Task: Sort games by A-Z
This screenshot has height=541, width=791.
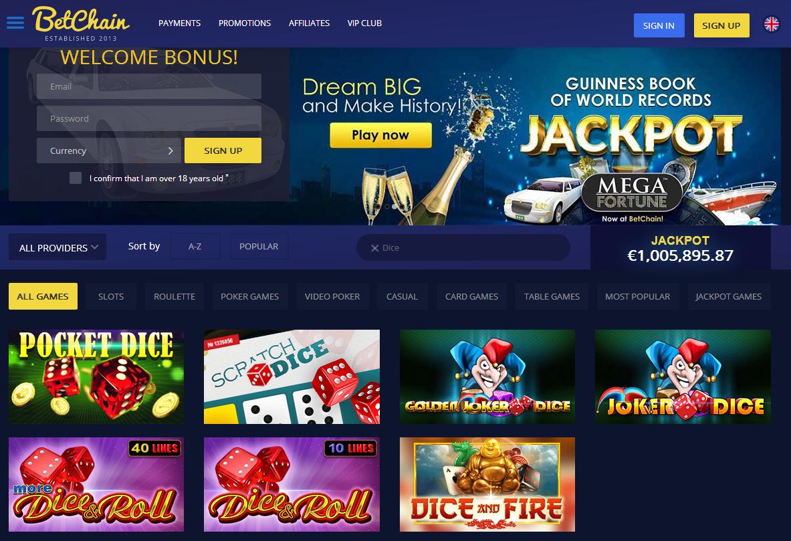Action: point(195,246)
